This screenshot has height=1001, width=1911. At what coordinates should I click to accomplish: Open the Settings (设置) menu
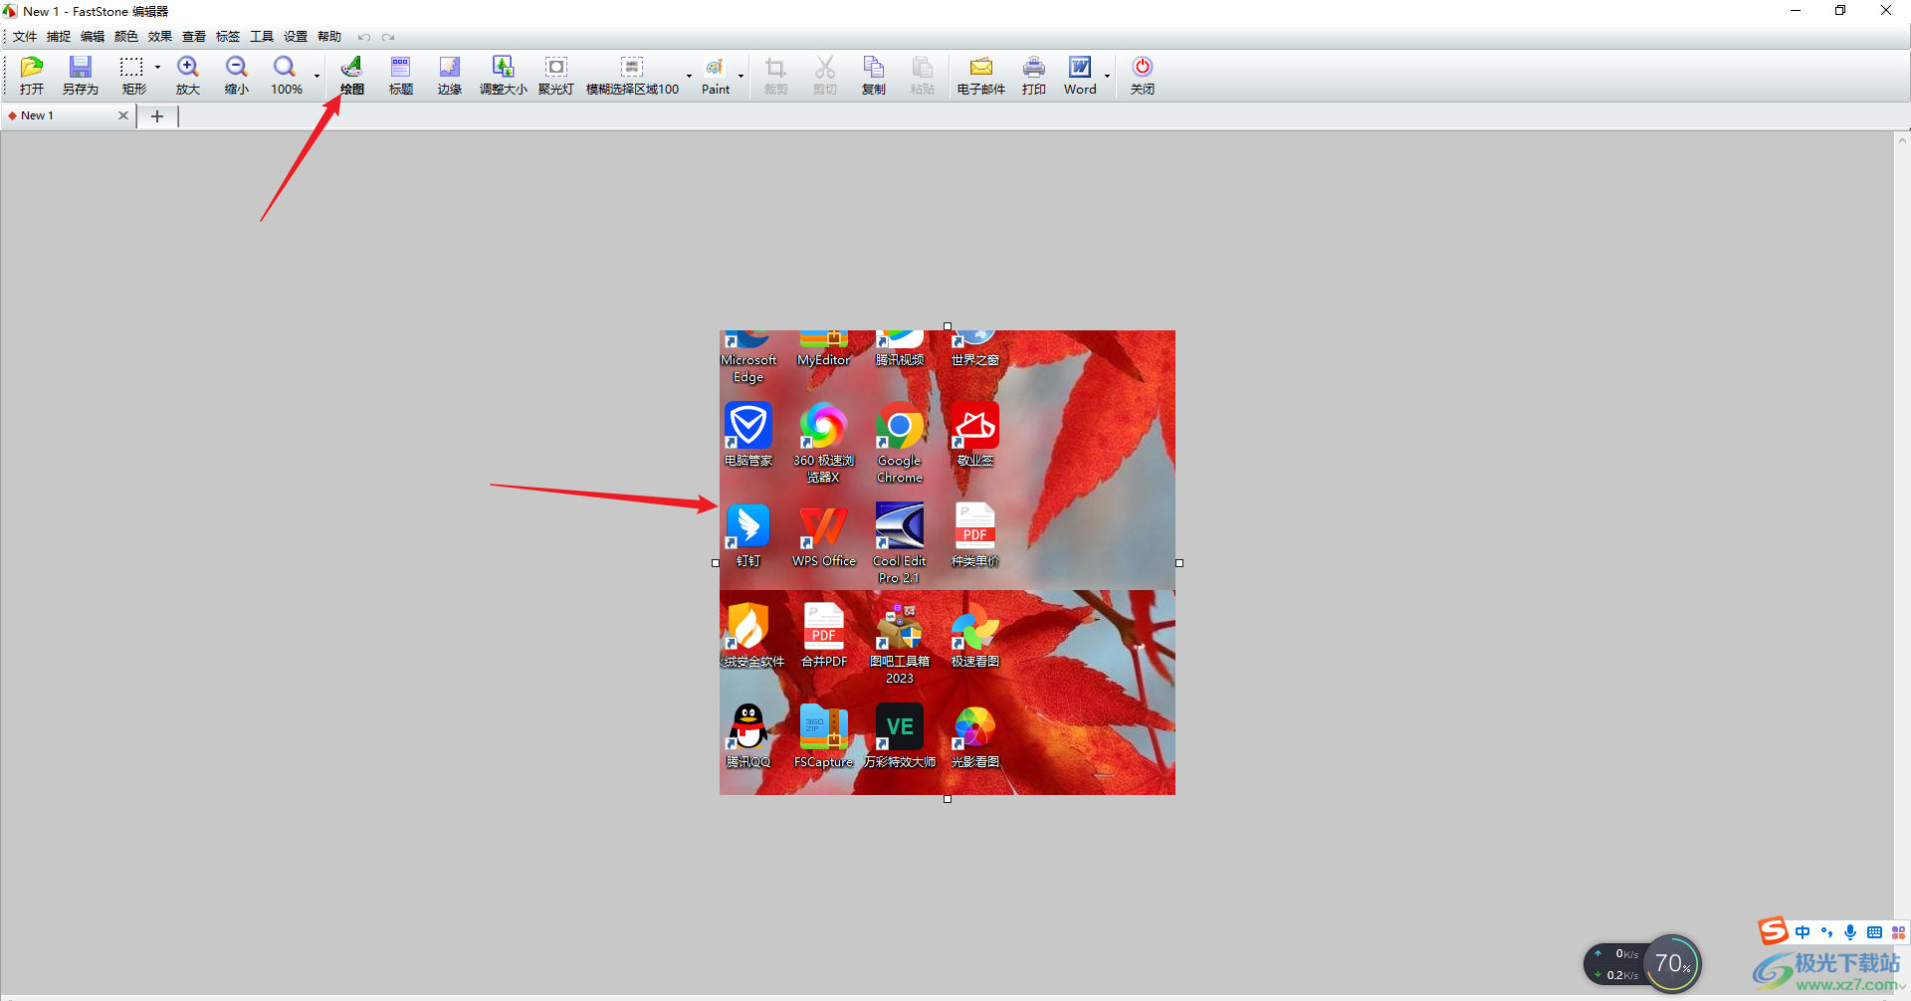(x=296, y=37)
